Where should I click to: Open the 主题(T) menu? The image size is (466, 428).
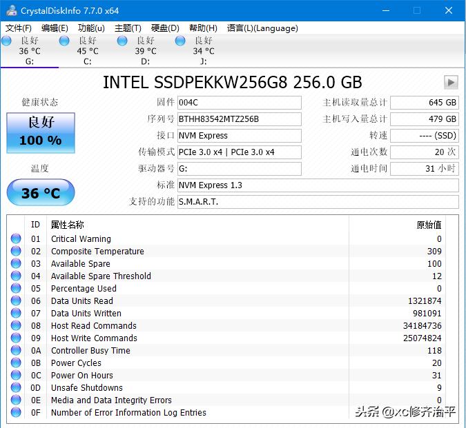point(128,28)
